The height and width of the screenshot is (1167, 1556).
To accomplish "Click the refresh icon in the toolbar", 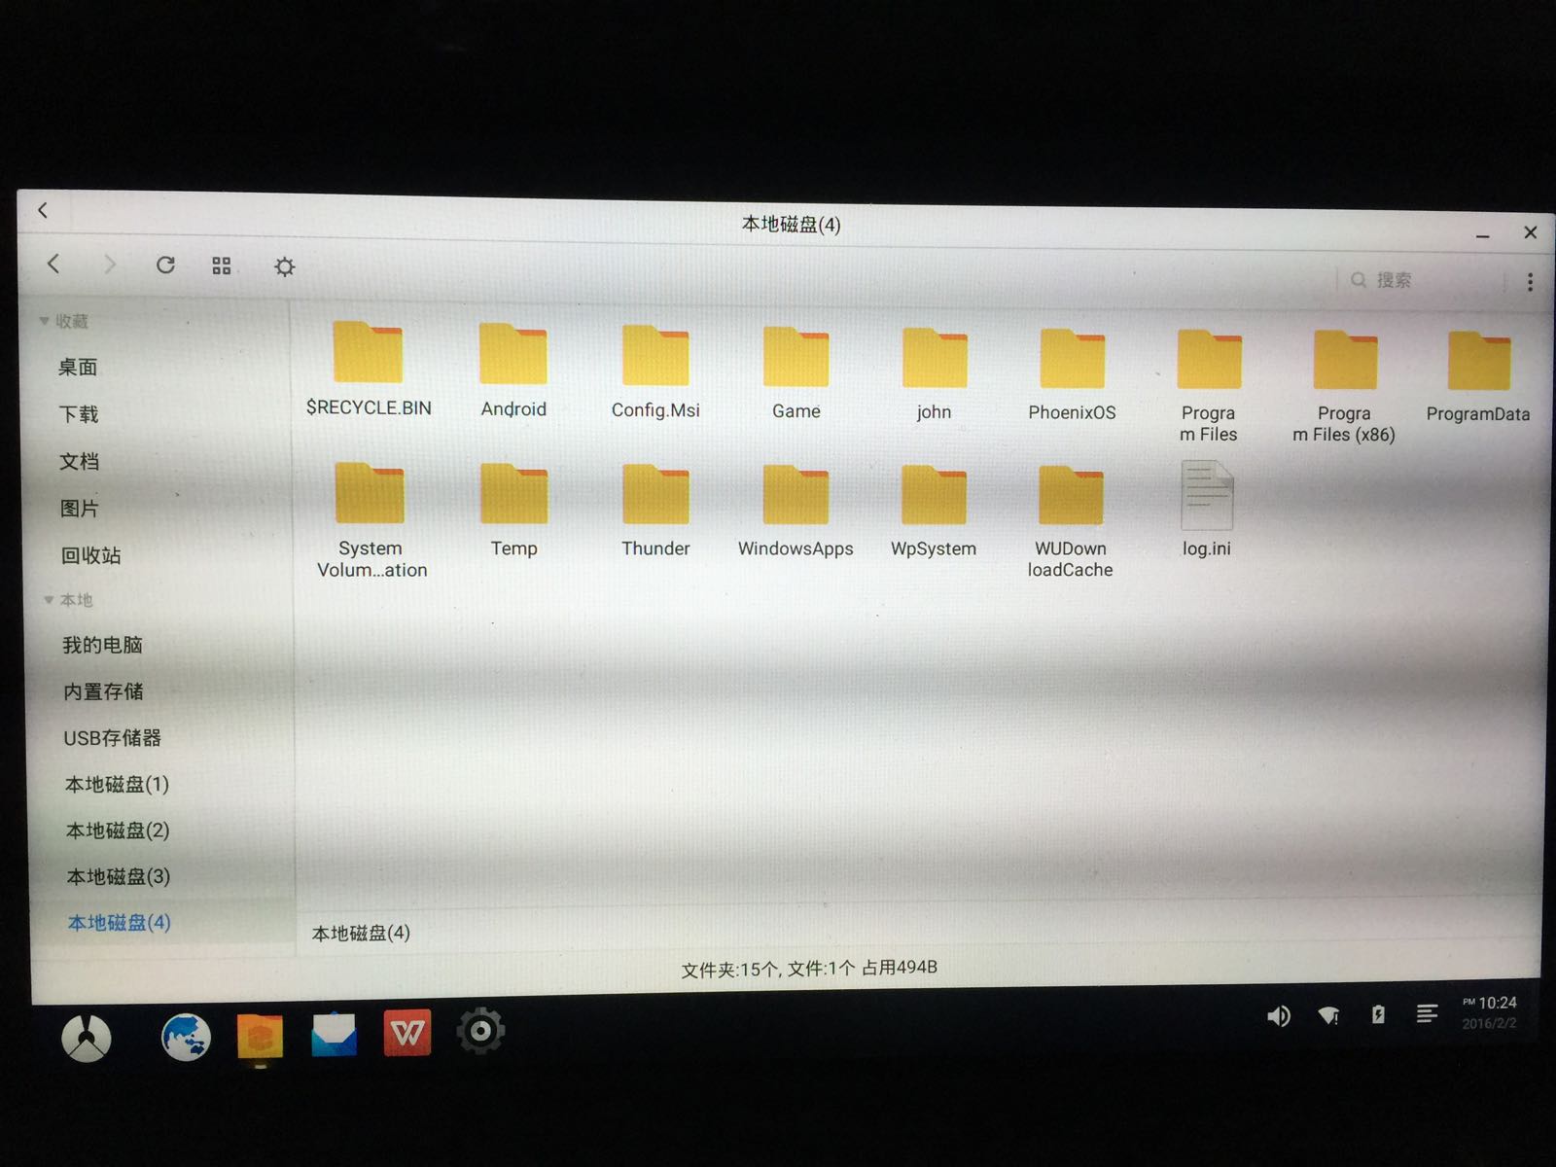I will point(165,265).
